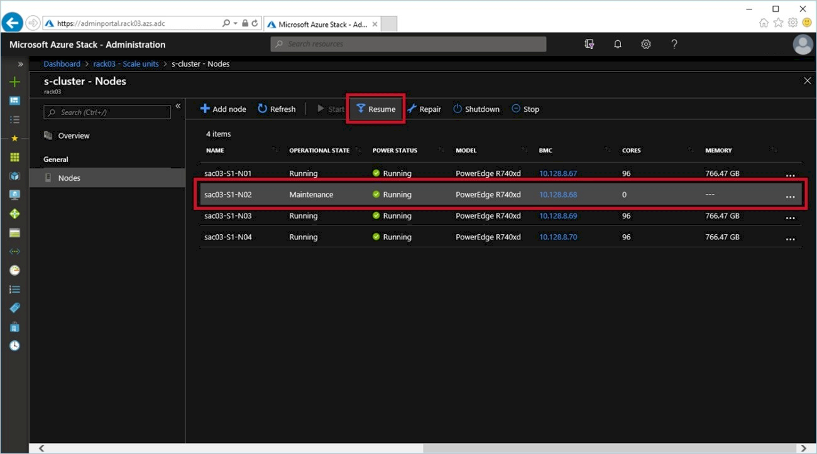Click the Search resources field
The image size is (817, 454).
coord(409,44)
